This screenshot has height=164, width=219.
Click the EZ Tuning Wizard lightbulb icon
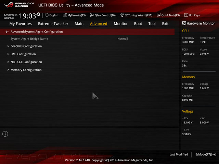coord(122,15)
